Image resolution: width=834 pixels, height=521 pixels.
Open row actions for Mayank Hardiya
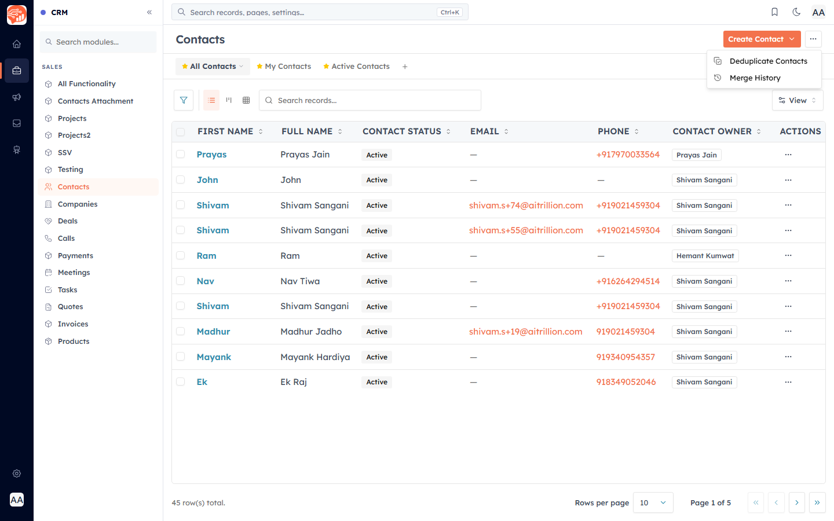[x=788, y=357]
